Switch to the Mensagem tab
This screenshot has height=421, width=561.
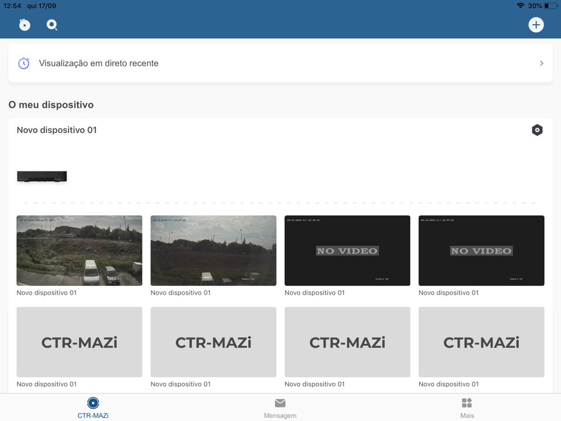pyautogui.click(x=280, y=408)
